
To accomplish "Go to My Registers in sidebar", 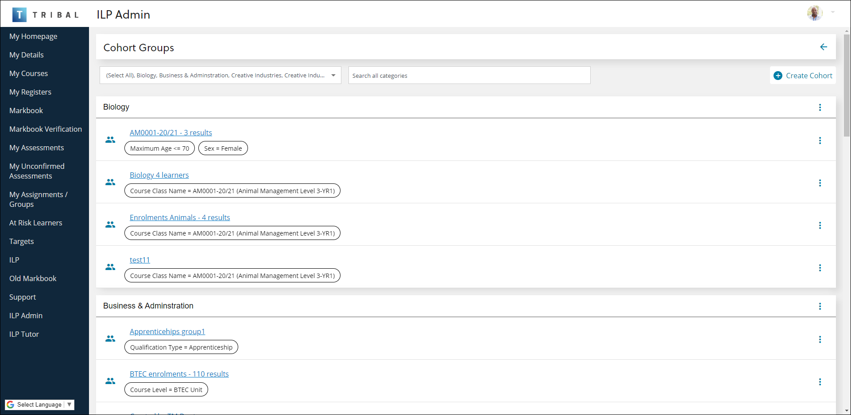I will pyautogui.click(x=30, y=92).
